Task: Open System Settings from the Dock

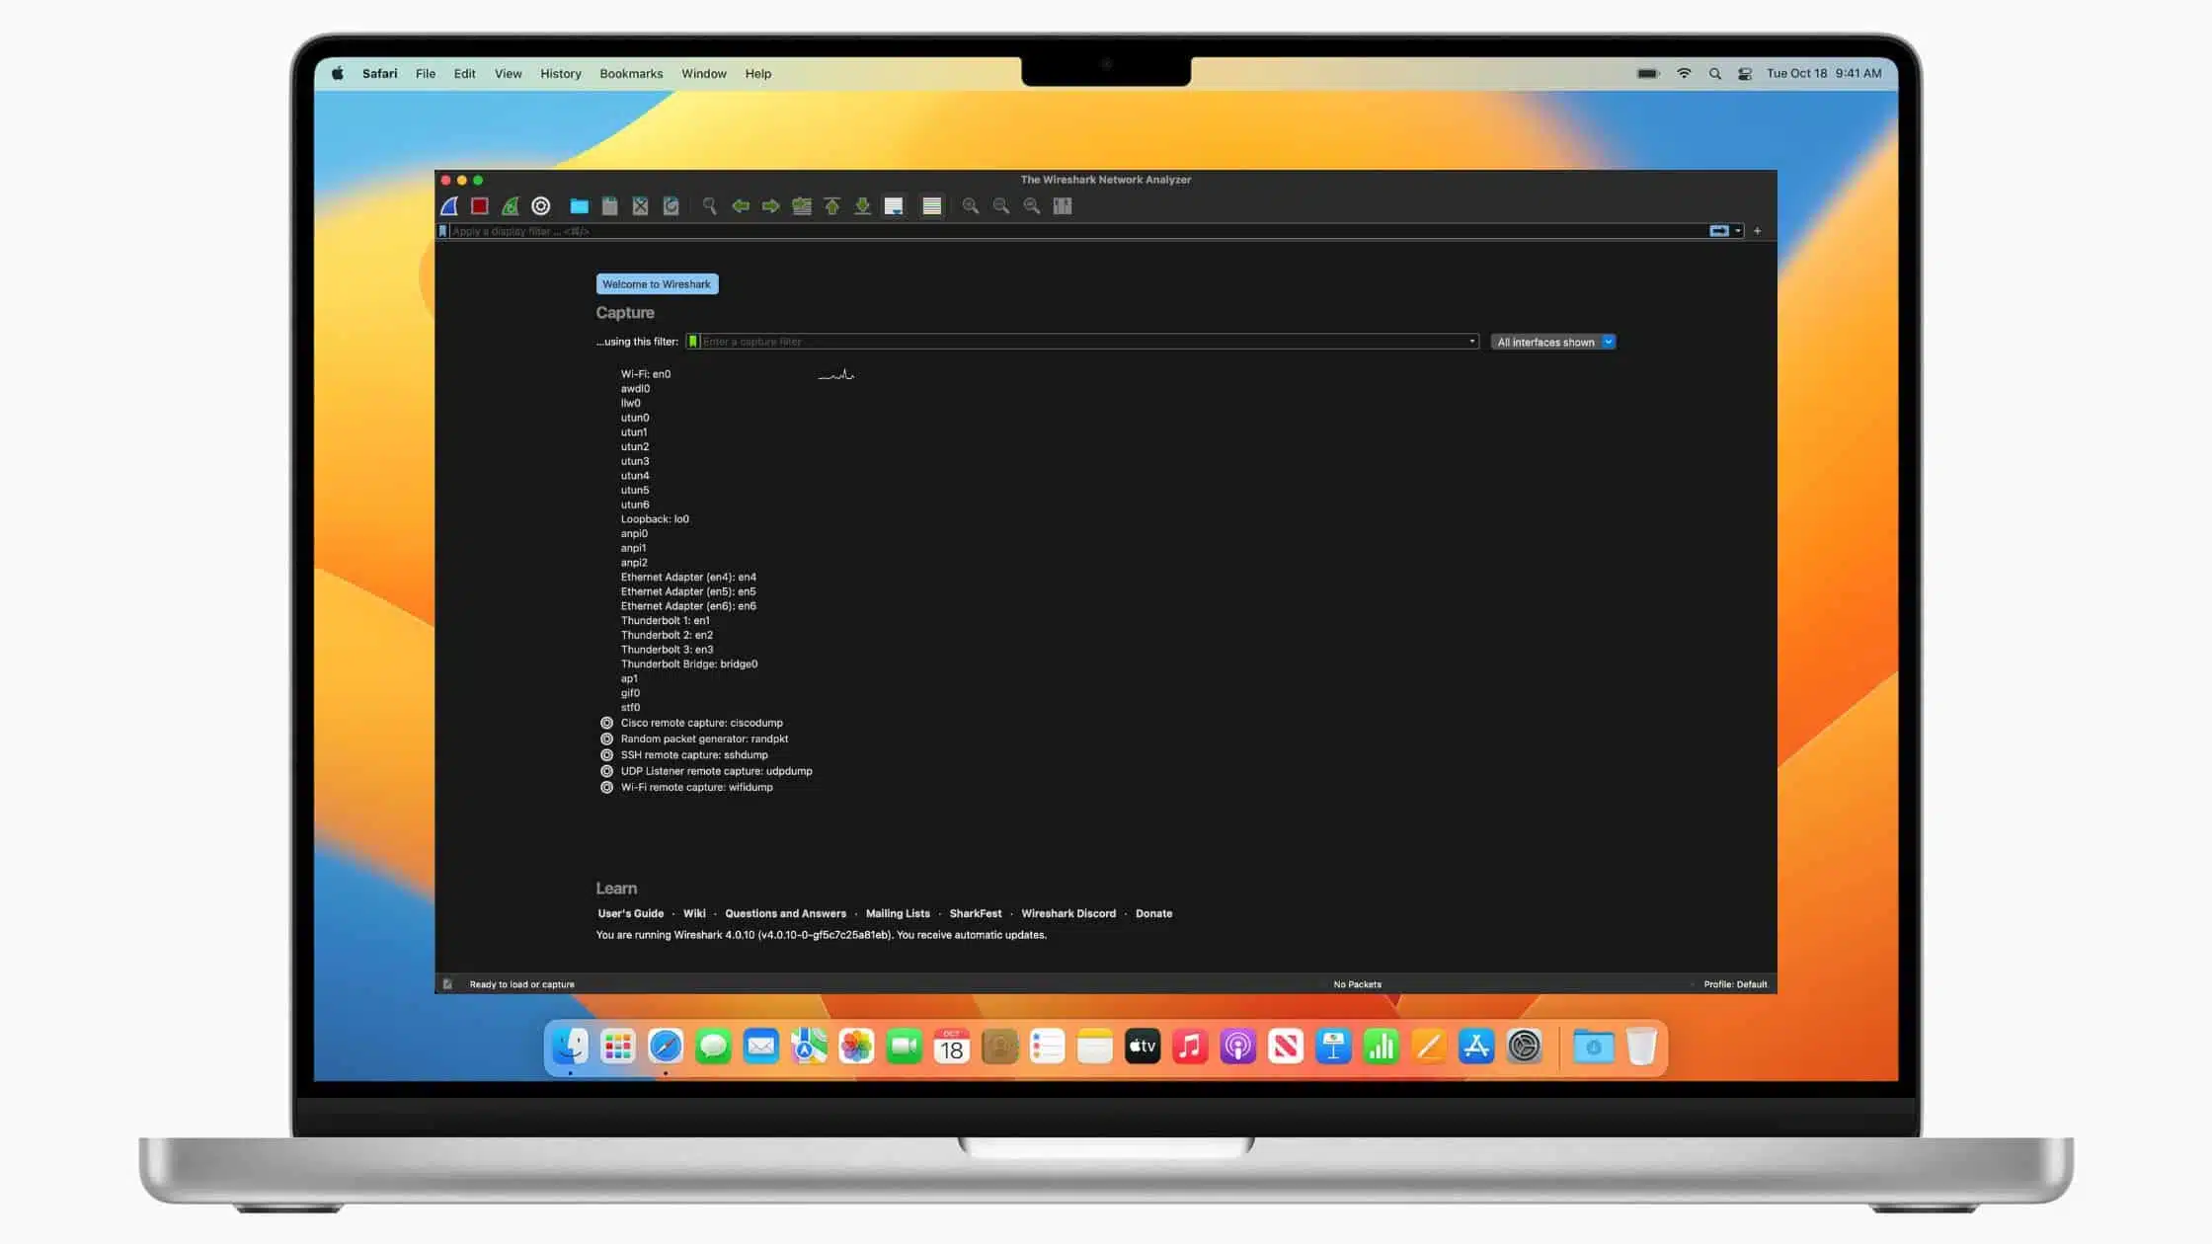Action: click(1525, 1047)
